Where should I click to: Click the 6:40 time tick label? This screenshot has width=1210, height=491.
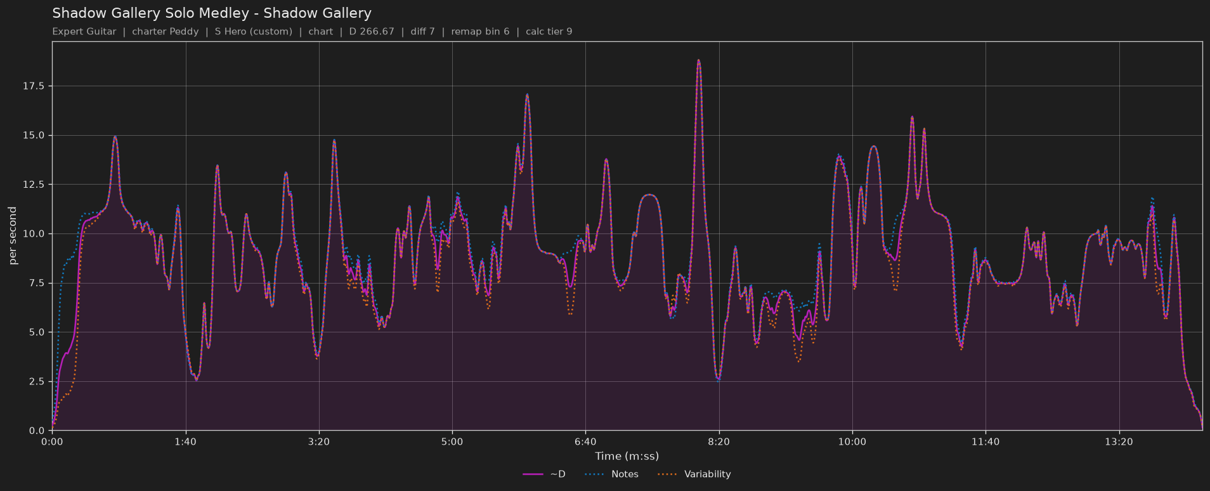coord(585,442)
